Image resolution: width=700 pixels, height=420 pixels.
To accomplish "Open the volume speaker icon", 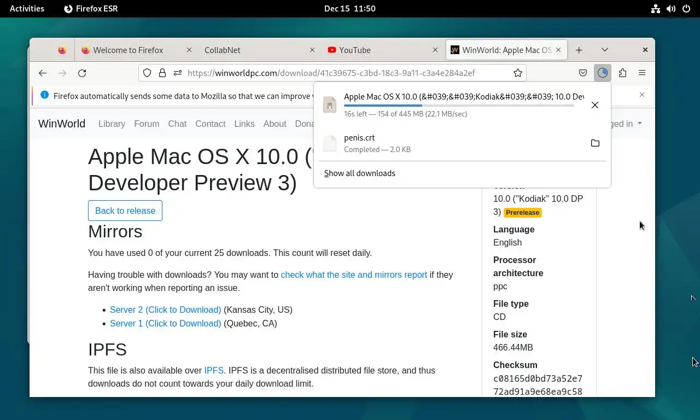I will (x=671, y=8).
